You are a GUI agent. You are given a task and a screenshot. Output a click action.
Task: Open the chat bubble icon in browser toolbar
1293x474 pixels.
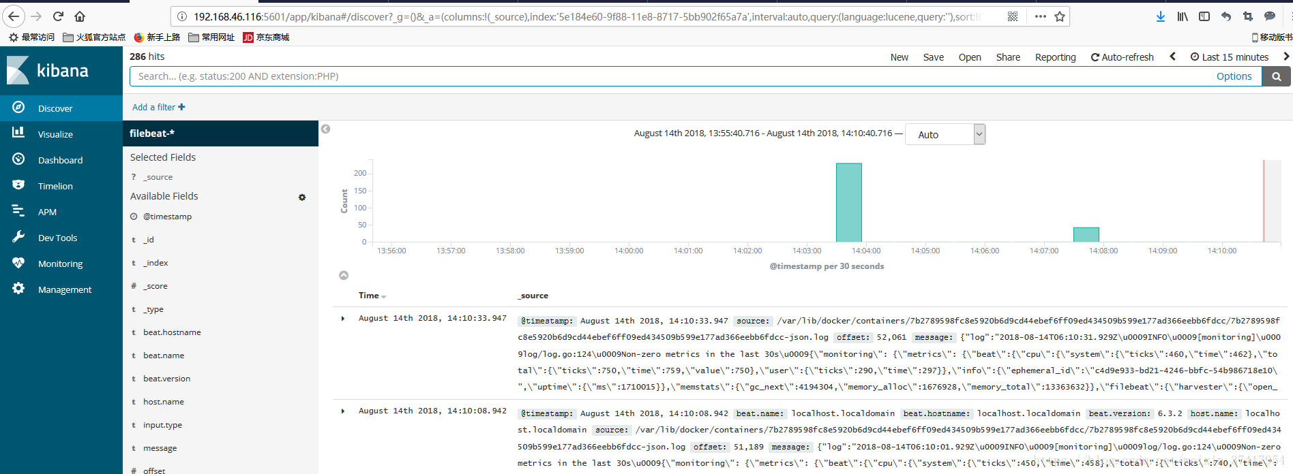1270,16
